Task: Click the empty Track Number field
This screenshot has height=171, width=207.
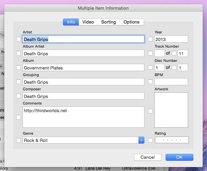Action: click(160, 53)
